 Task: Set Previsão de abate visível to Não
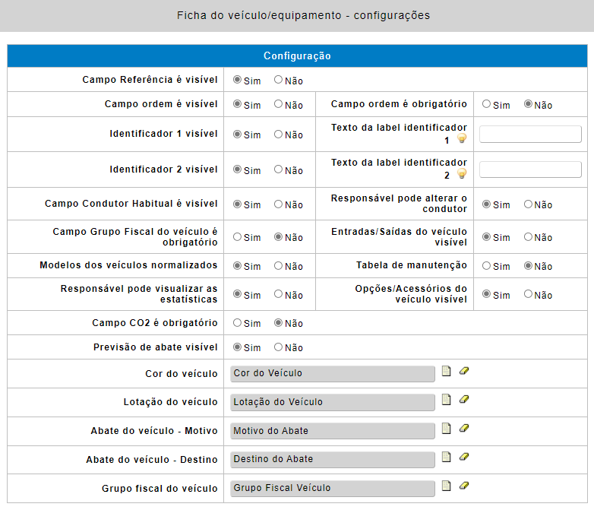pyautogui.click(x=279, y=347)
